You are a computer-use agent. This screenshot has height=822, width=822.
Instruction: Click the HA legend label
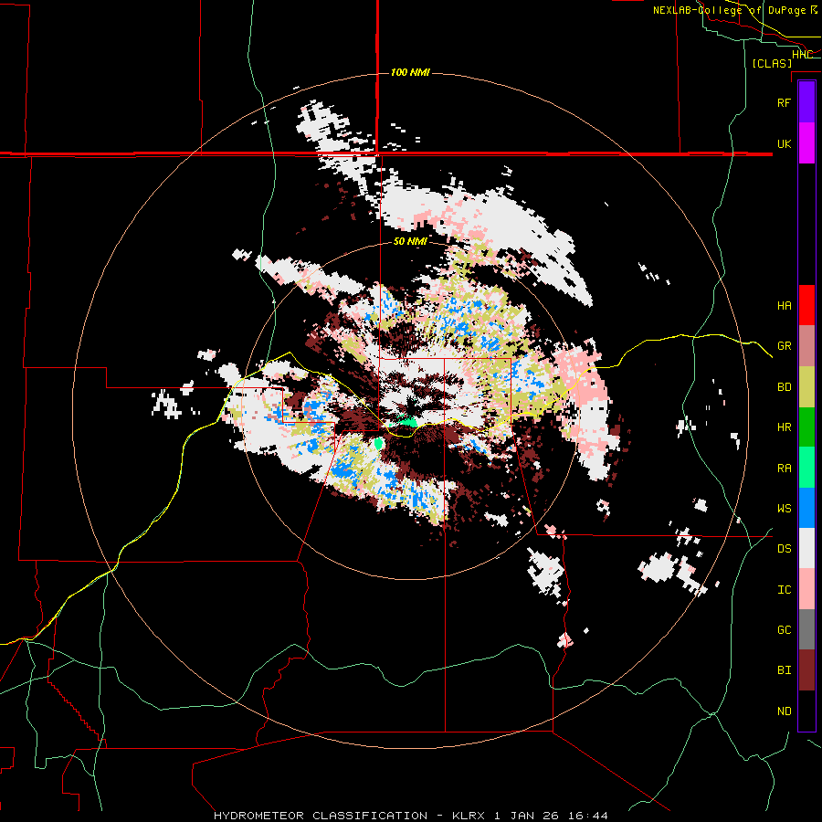(x=784, y=306)
